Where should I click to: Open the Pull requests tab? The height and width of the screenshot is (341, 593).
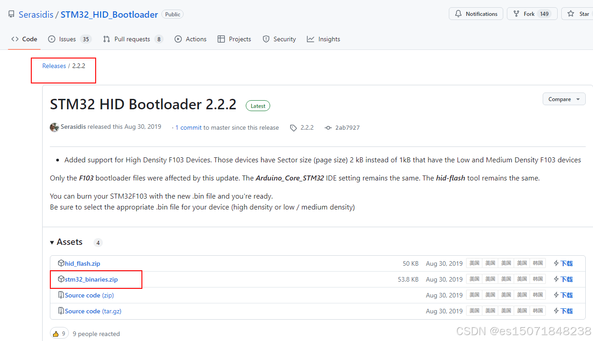tap(133, 39)
